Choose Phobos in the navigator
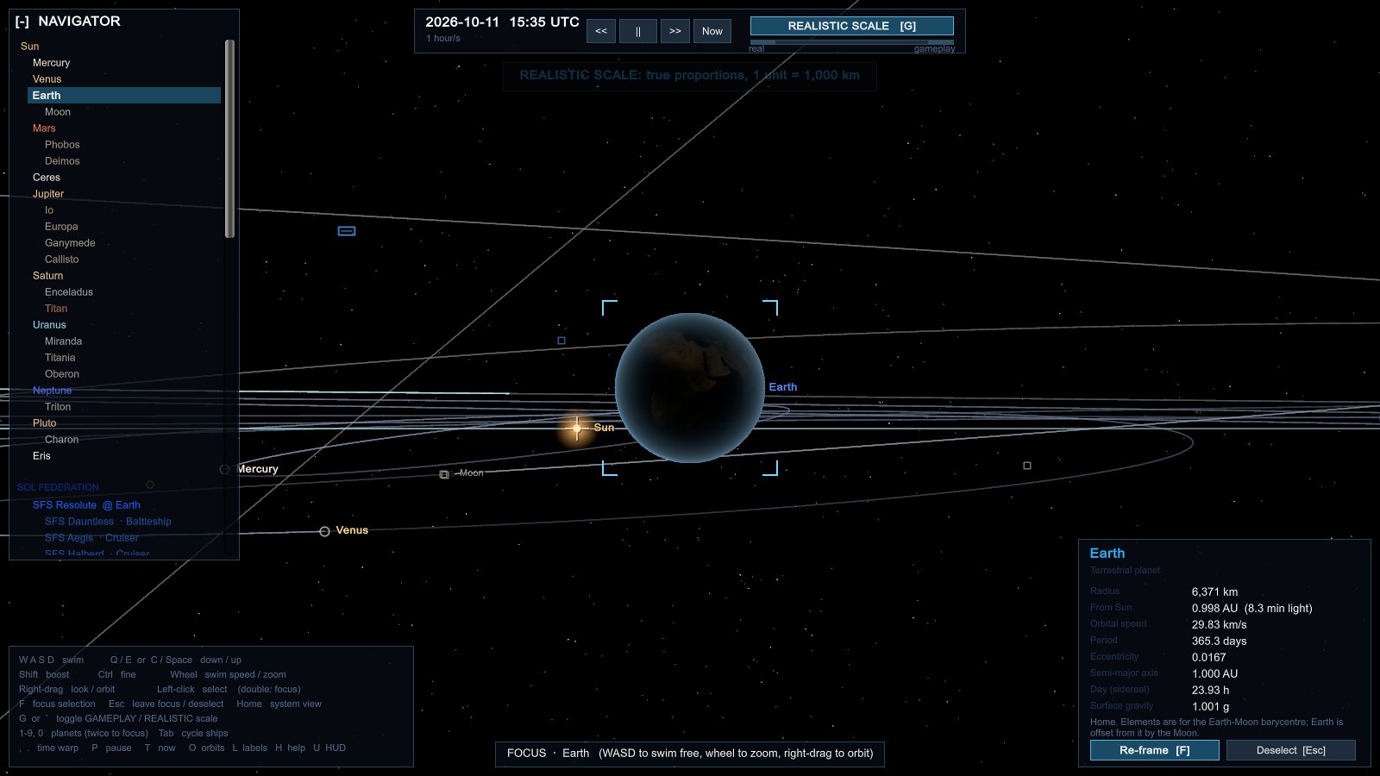This screenshot has width=1380, height=776. pos(62,145)
